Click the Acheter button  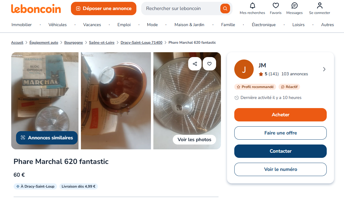click(280, 115)
